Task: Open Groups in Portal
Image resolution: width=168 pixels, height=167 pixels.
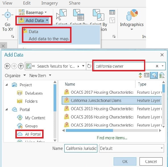Action: click(x=27, y=126)
